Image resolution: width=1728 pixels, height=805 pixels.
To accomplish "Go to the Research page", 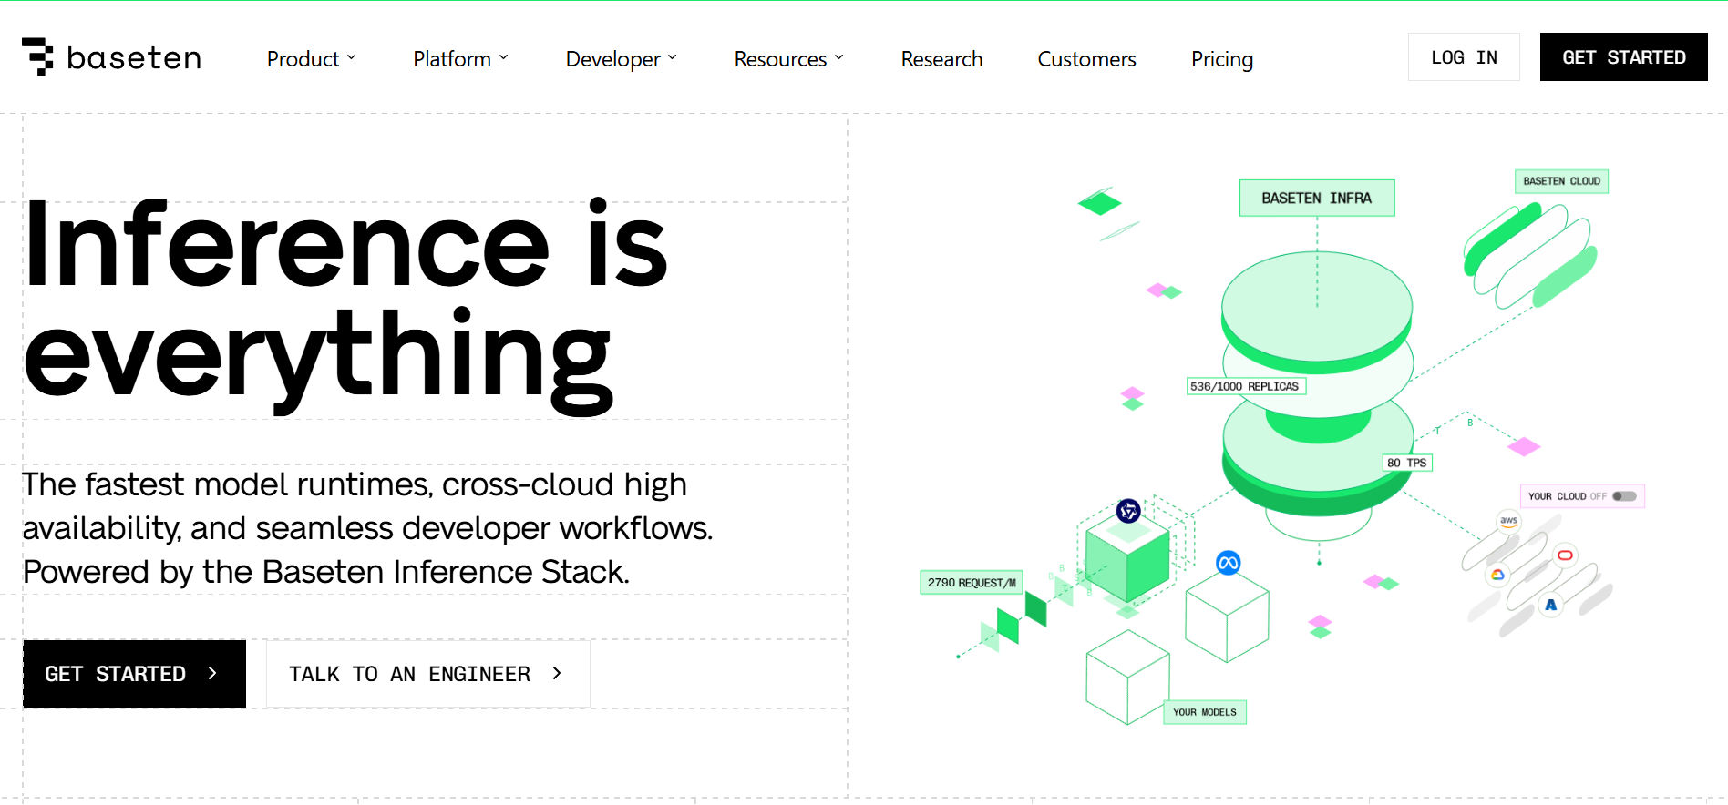I will [x=941, y=59].
